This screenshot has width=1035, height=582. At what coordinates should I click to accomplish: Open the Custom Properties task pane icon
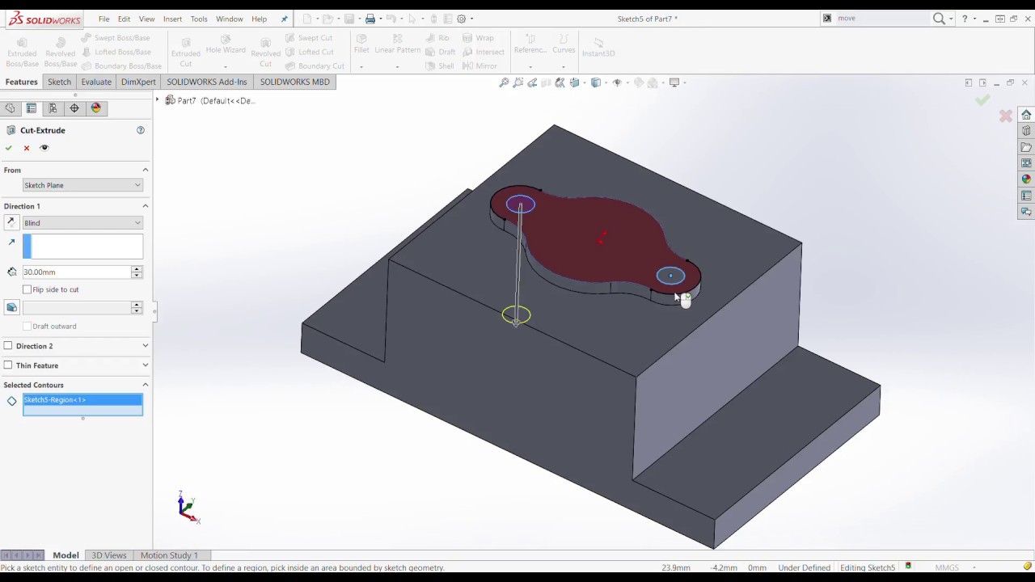pos(1026,196)
